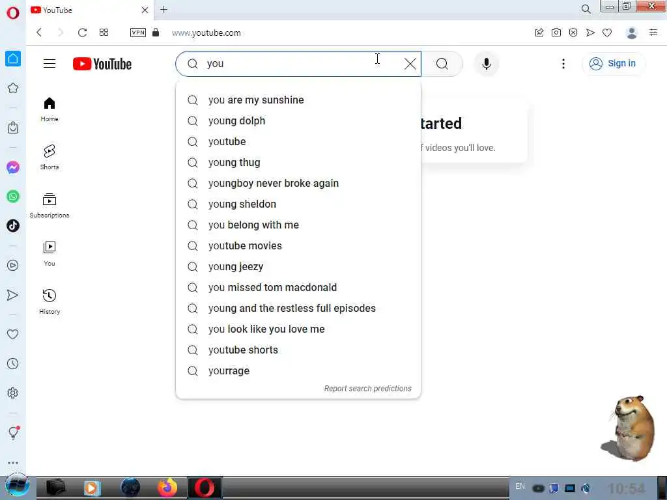Open the YouTube guide hamburger menu
This screenshot has width=667, height=500.
coord(50,64)
